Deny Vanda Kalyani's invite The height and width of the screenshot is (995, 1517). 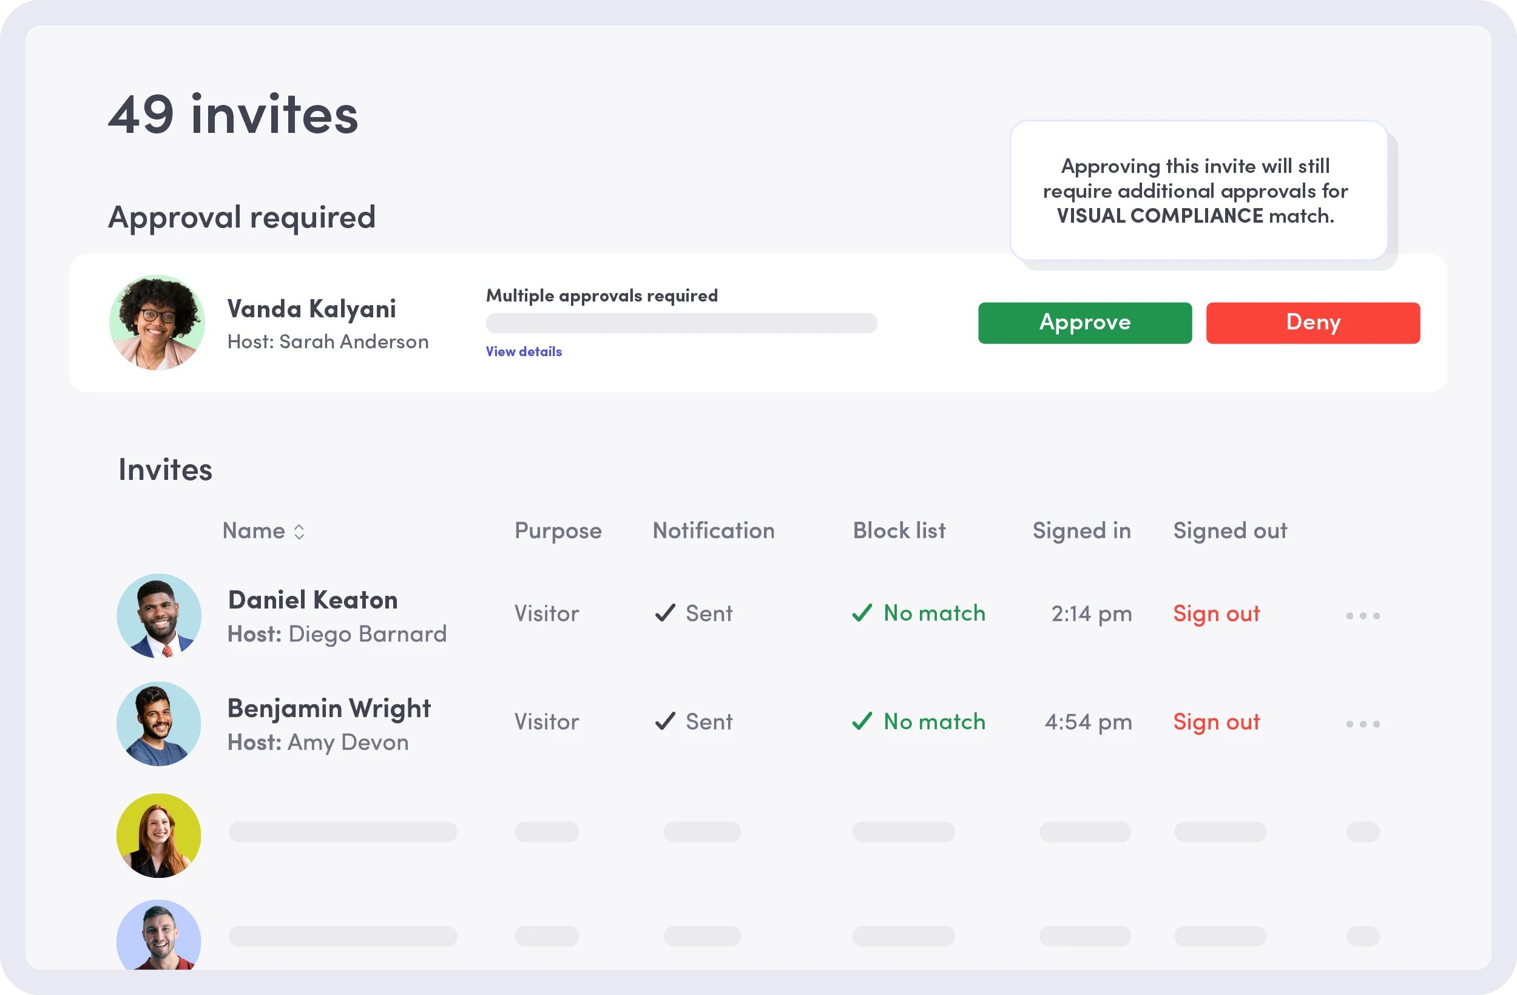point(1313,323)
